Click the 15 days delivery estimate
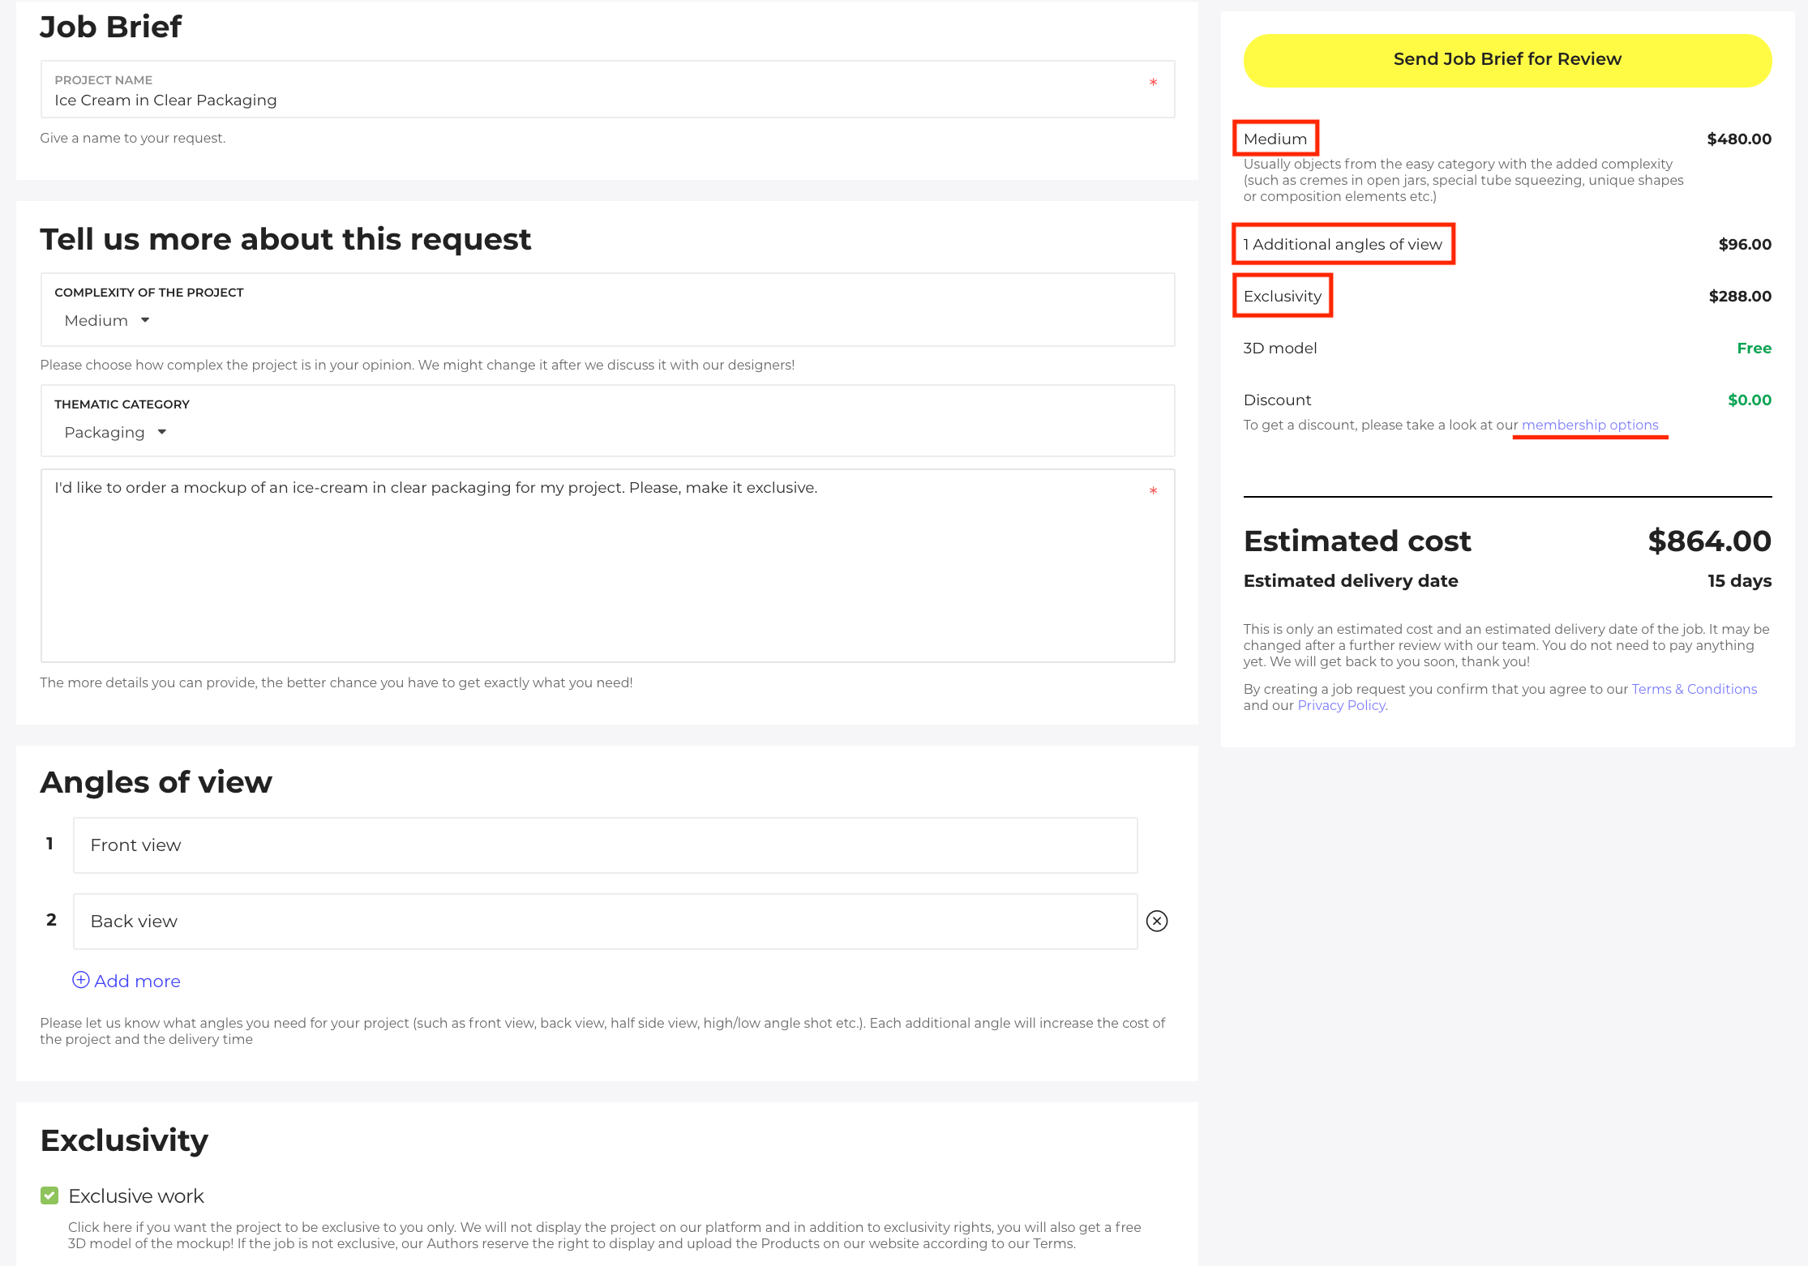The height and width of the screenshot is (1266, 1808). 1739,580
